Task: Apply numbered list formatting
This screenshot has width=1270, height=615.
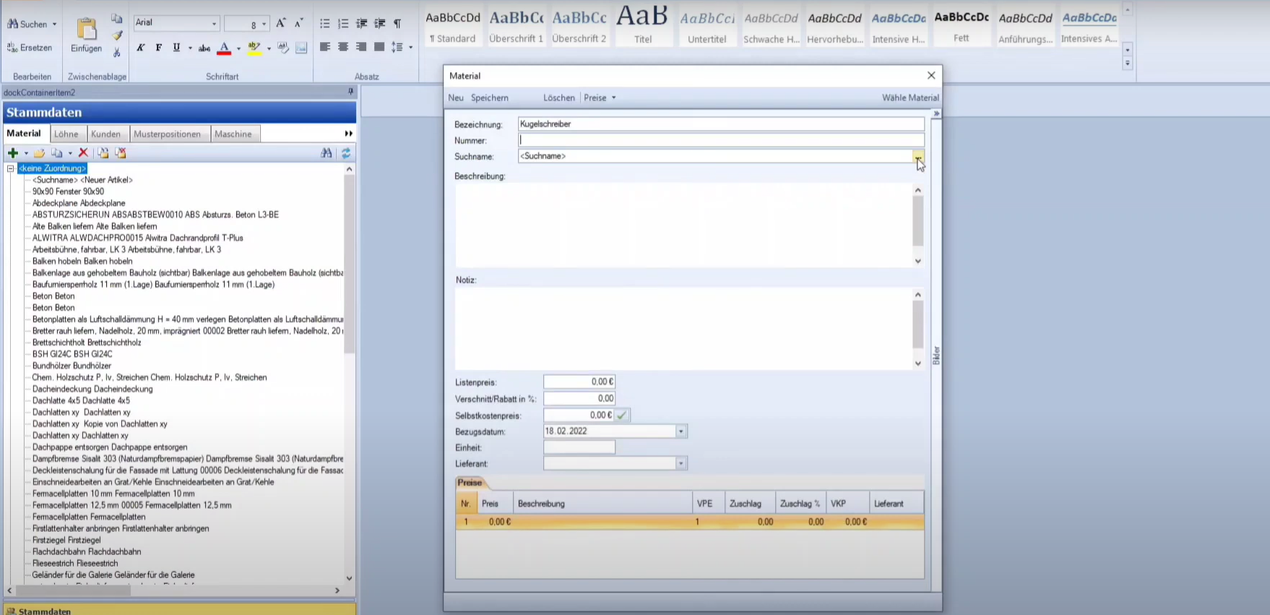Action: pos(343,24)
